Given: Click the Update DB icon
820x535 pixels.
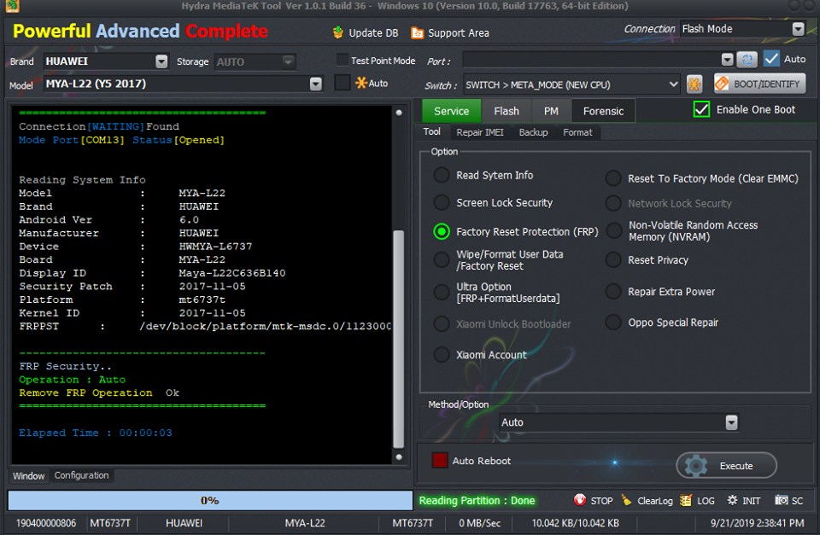Looking at the screenshot, I should 338,33.
